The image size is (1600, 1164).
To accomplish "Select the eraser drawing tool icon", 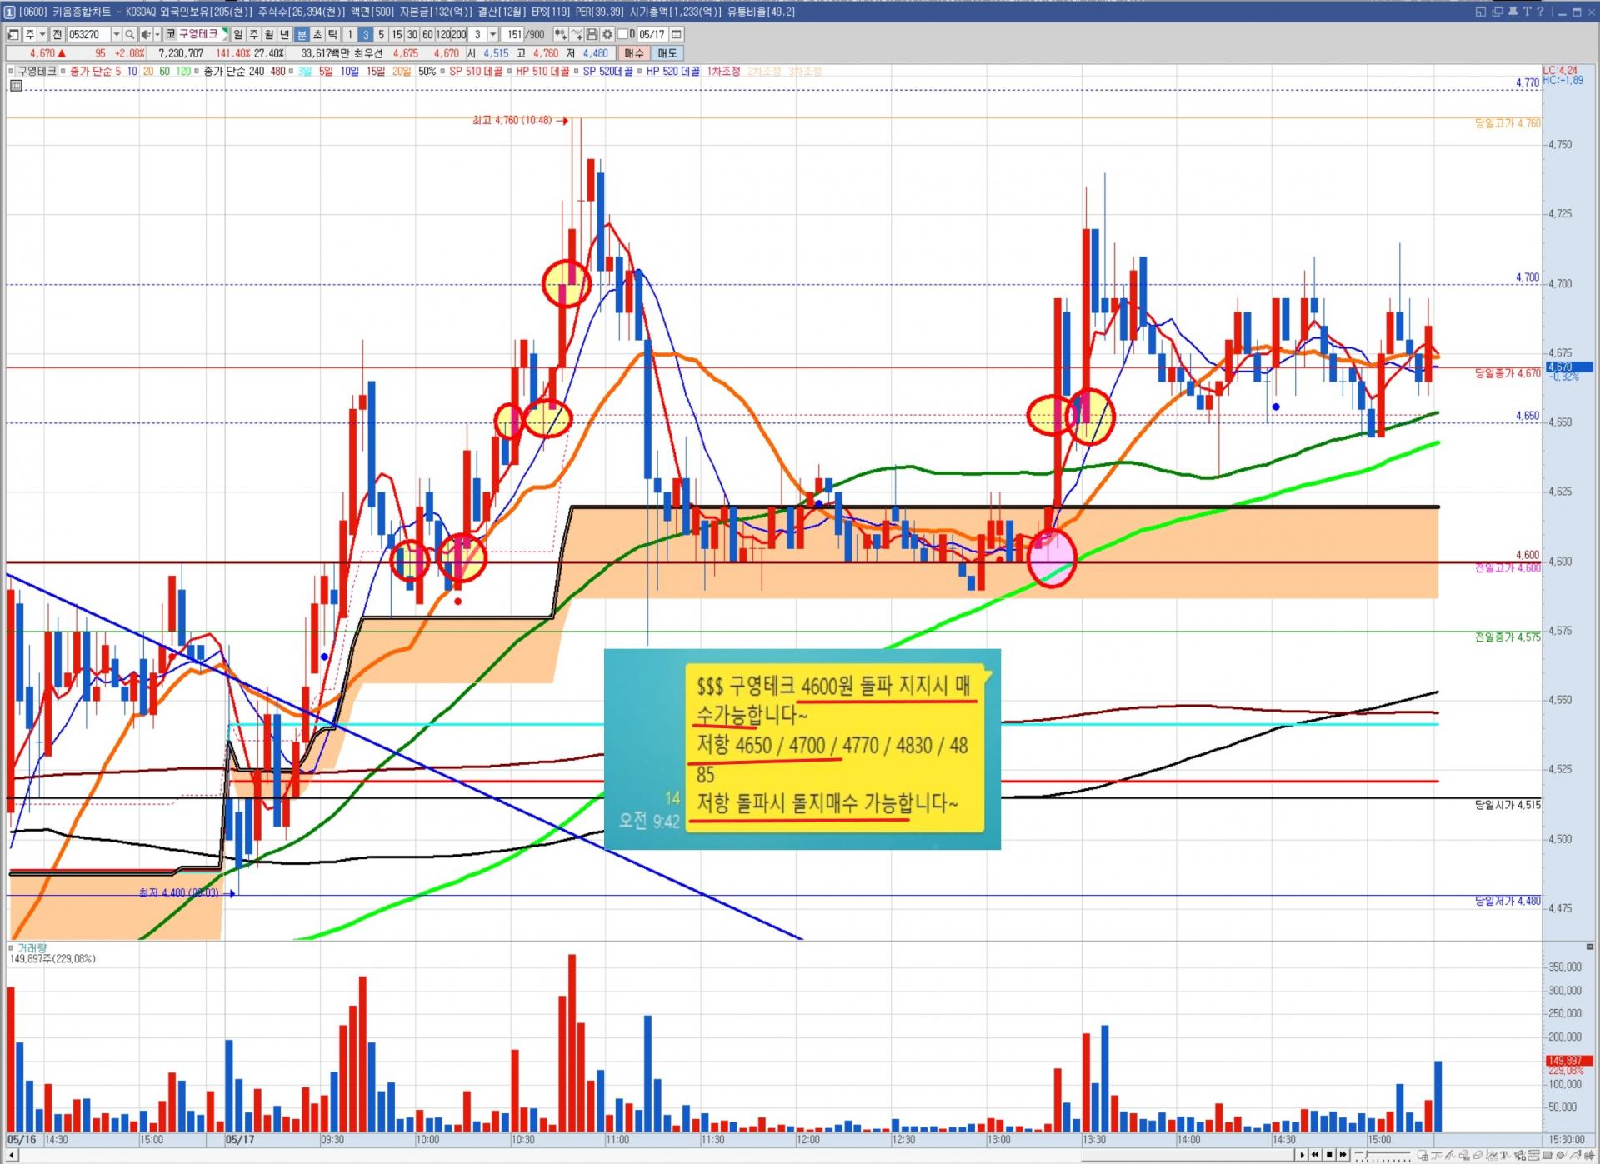I will (x=1477, y=1155).
